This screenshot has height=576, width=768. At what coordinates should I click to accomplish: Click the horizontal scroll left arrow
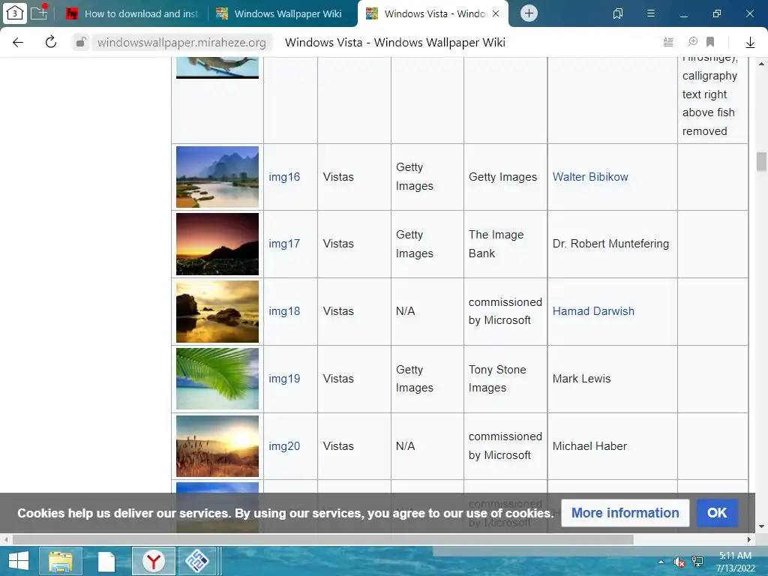[5, 539]
